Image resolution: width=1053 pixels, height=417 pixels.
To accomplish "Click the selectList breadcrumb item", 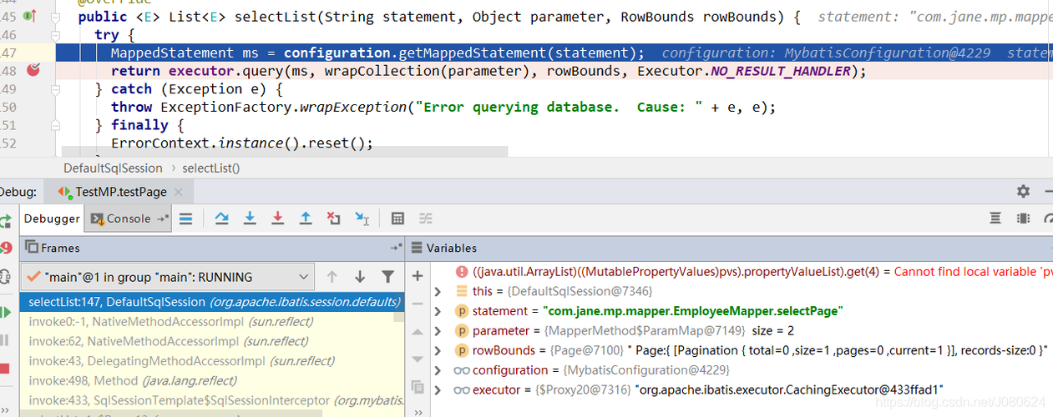I will [210, 168].
